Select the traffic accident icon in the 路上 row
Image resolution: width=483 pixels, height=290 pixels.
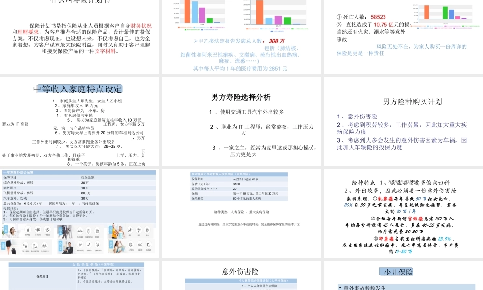(80, 231)
